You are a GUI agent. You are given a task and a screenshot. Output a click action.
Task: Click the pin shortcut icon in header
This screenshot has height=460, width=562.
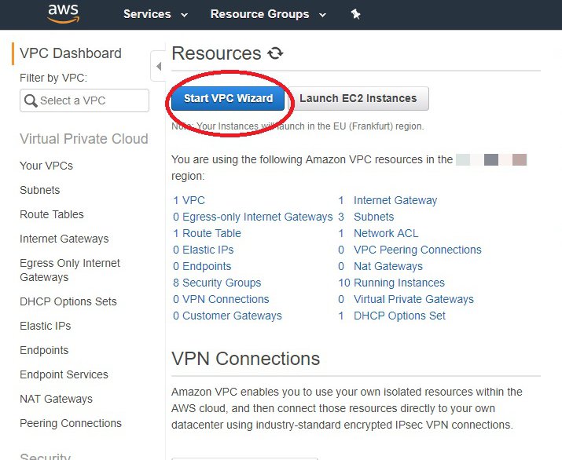(x=355, y=14)
